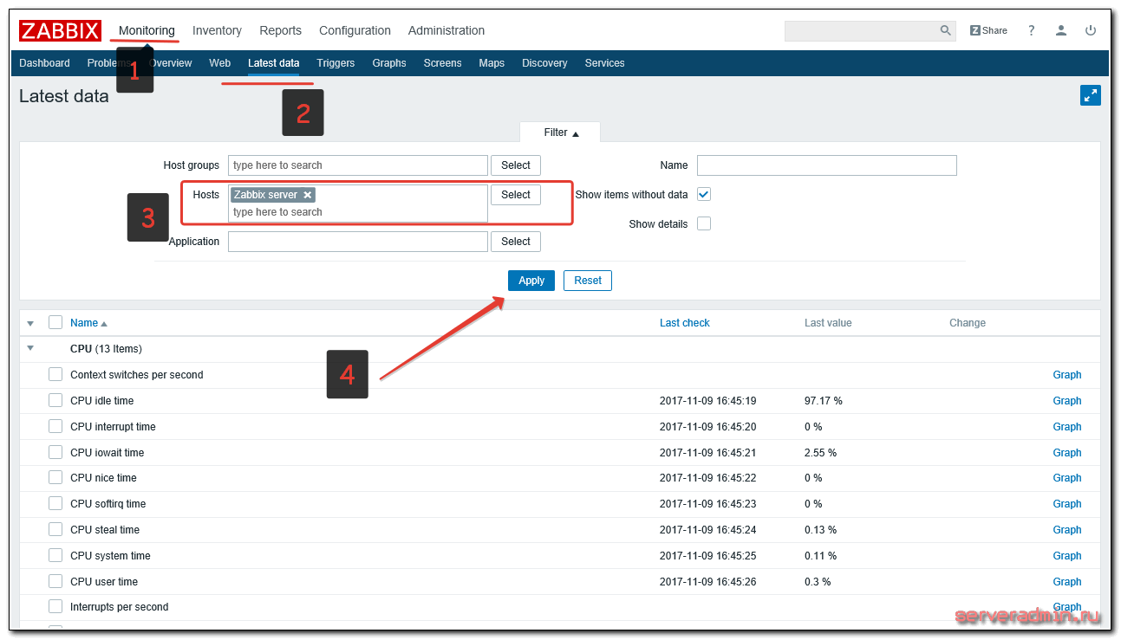Screen dimensions: 1121x640
Task: Go to the Screens submenu
Action: [x=442, y=63]
